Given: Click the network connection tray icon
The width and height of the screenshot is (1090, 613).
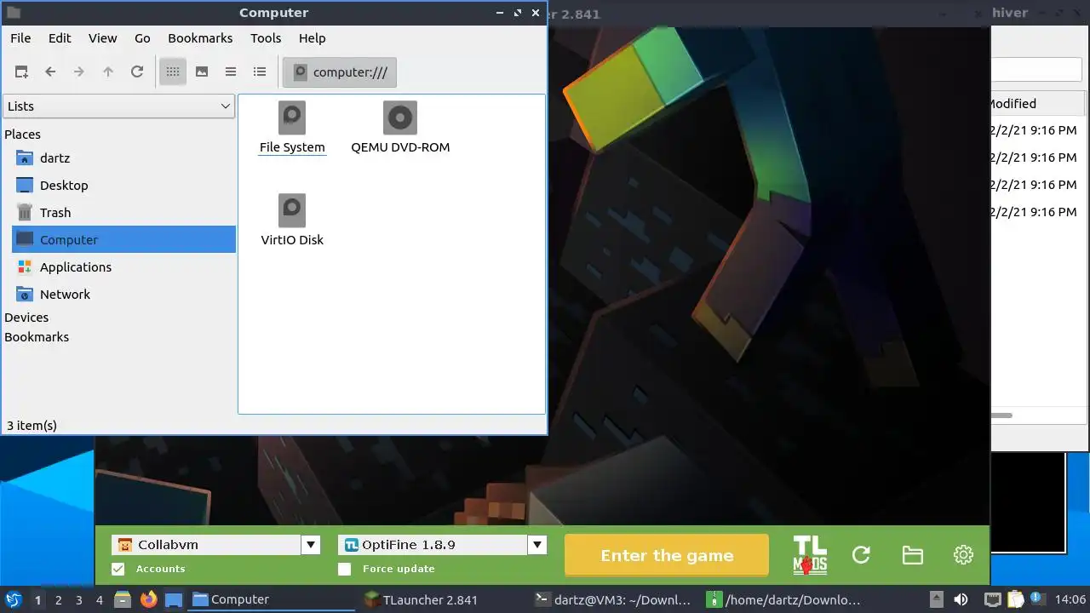Looking at the screenshot, I should [x=992, y=599].
